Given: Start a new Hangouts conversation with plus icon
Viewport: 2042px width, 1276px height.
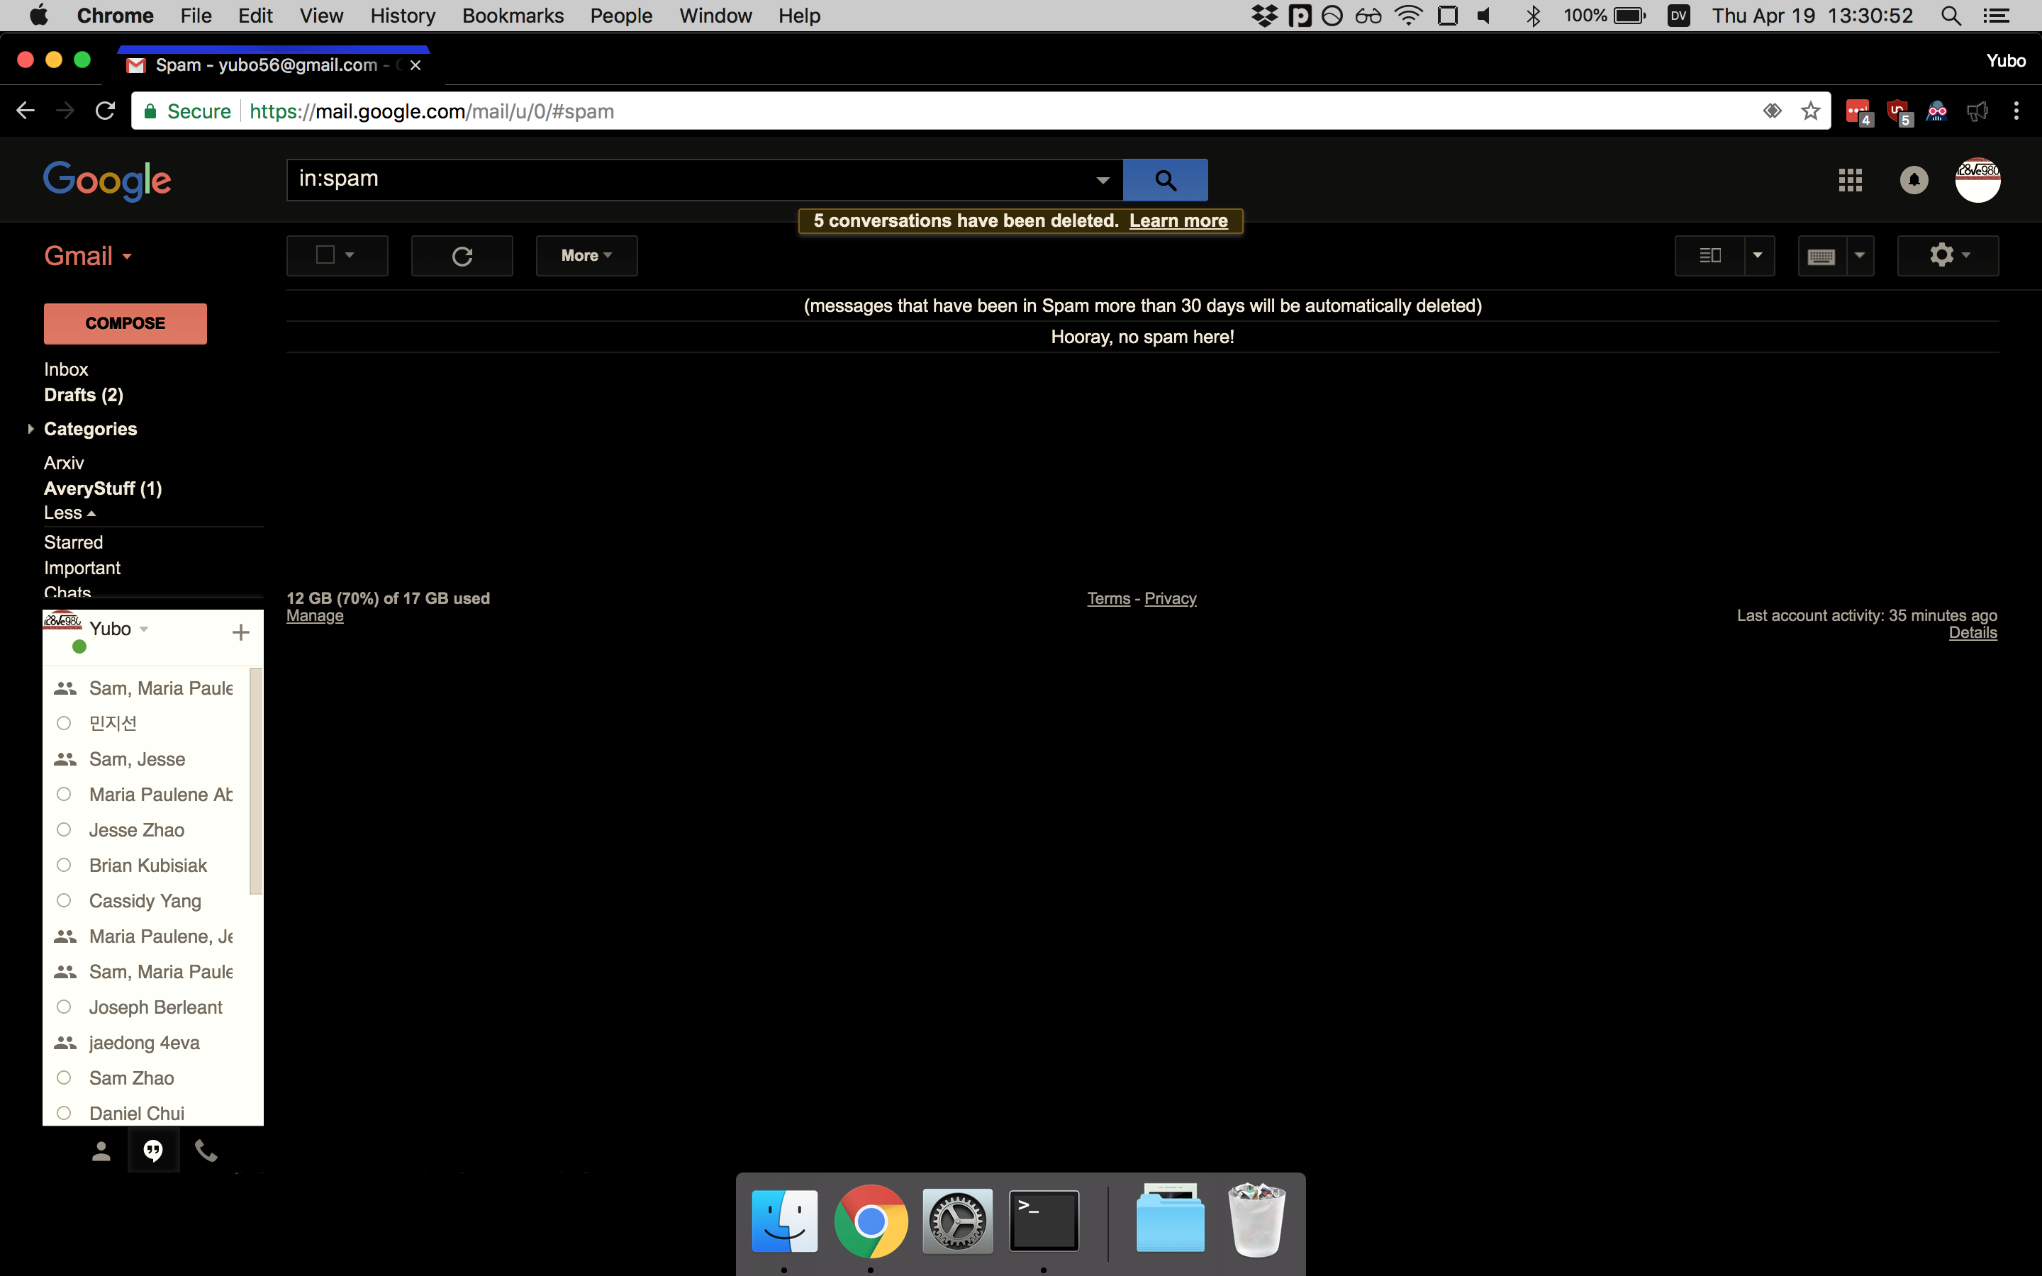Looking at the screenshot, I should click(x=240, y=630).
